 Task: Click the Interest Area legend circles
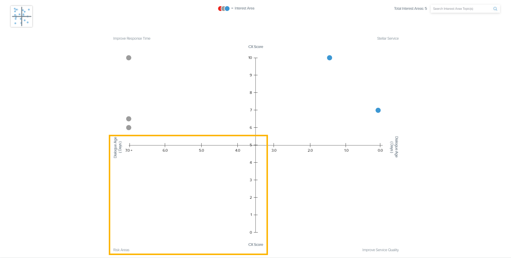pyautogui.click(x=224, y=9)
